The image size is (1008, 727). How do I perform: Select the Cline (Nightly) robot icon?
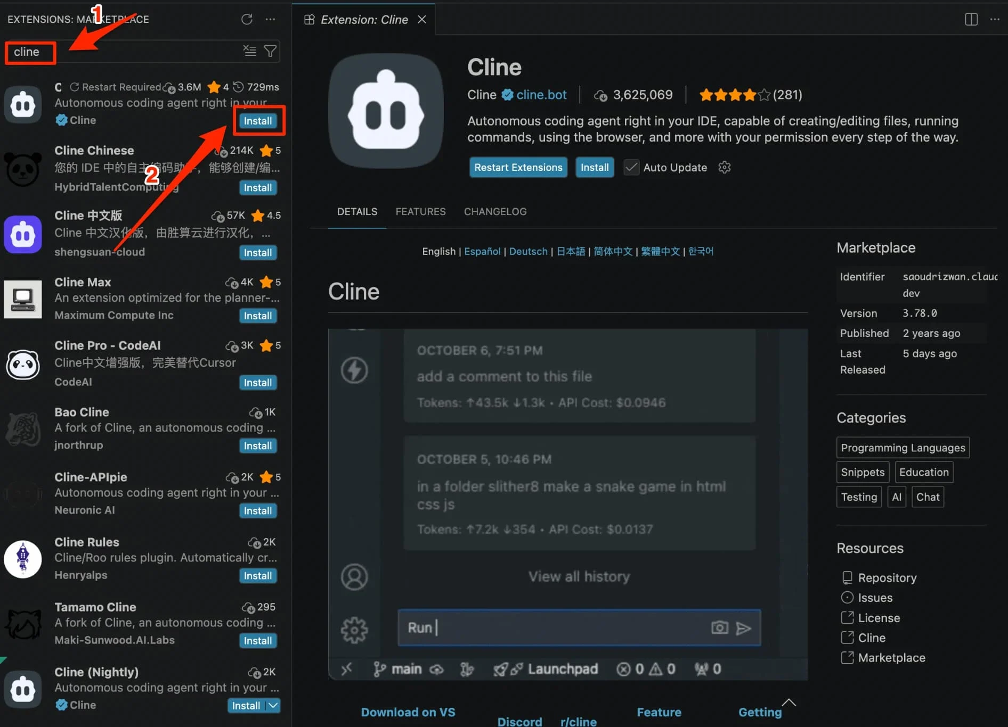point(23,689)
